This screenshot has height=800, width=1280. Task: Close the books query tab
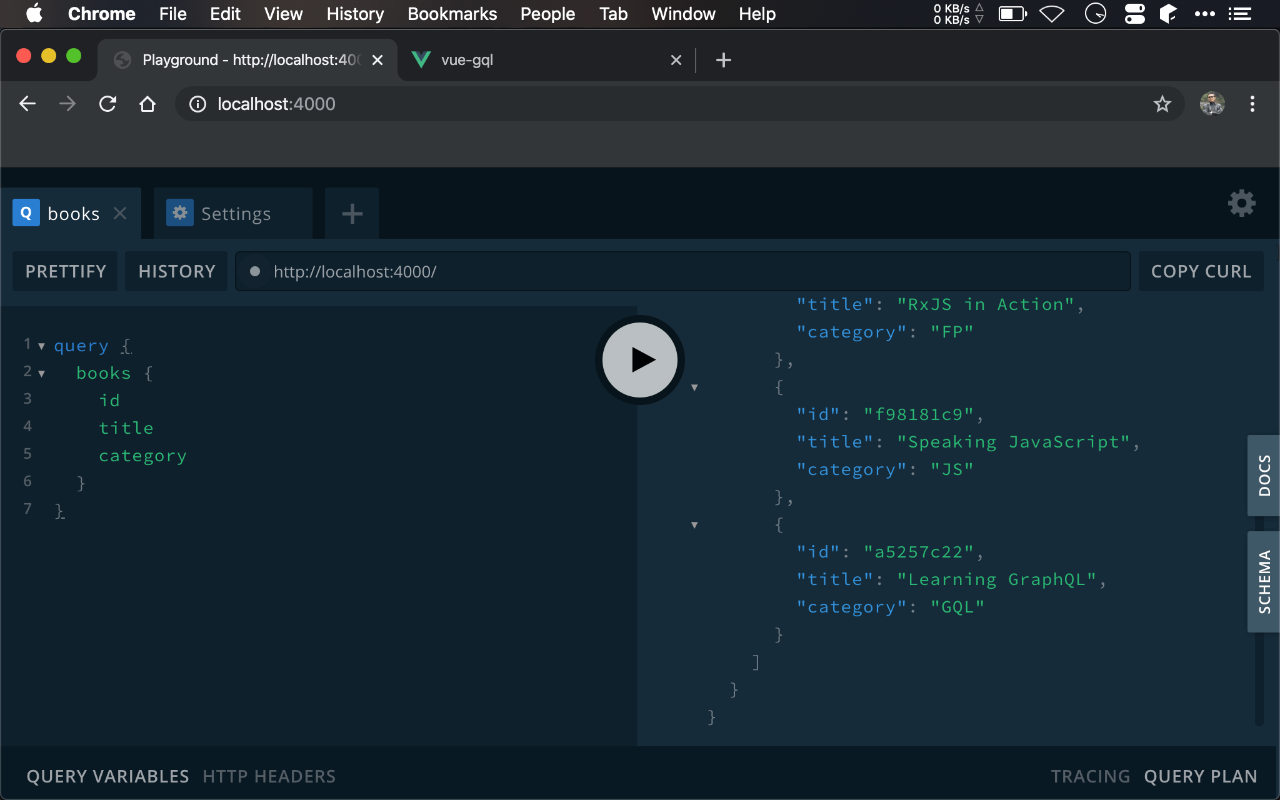pyautogui.click(x=120, y=213)
